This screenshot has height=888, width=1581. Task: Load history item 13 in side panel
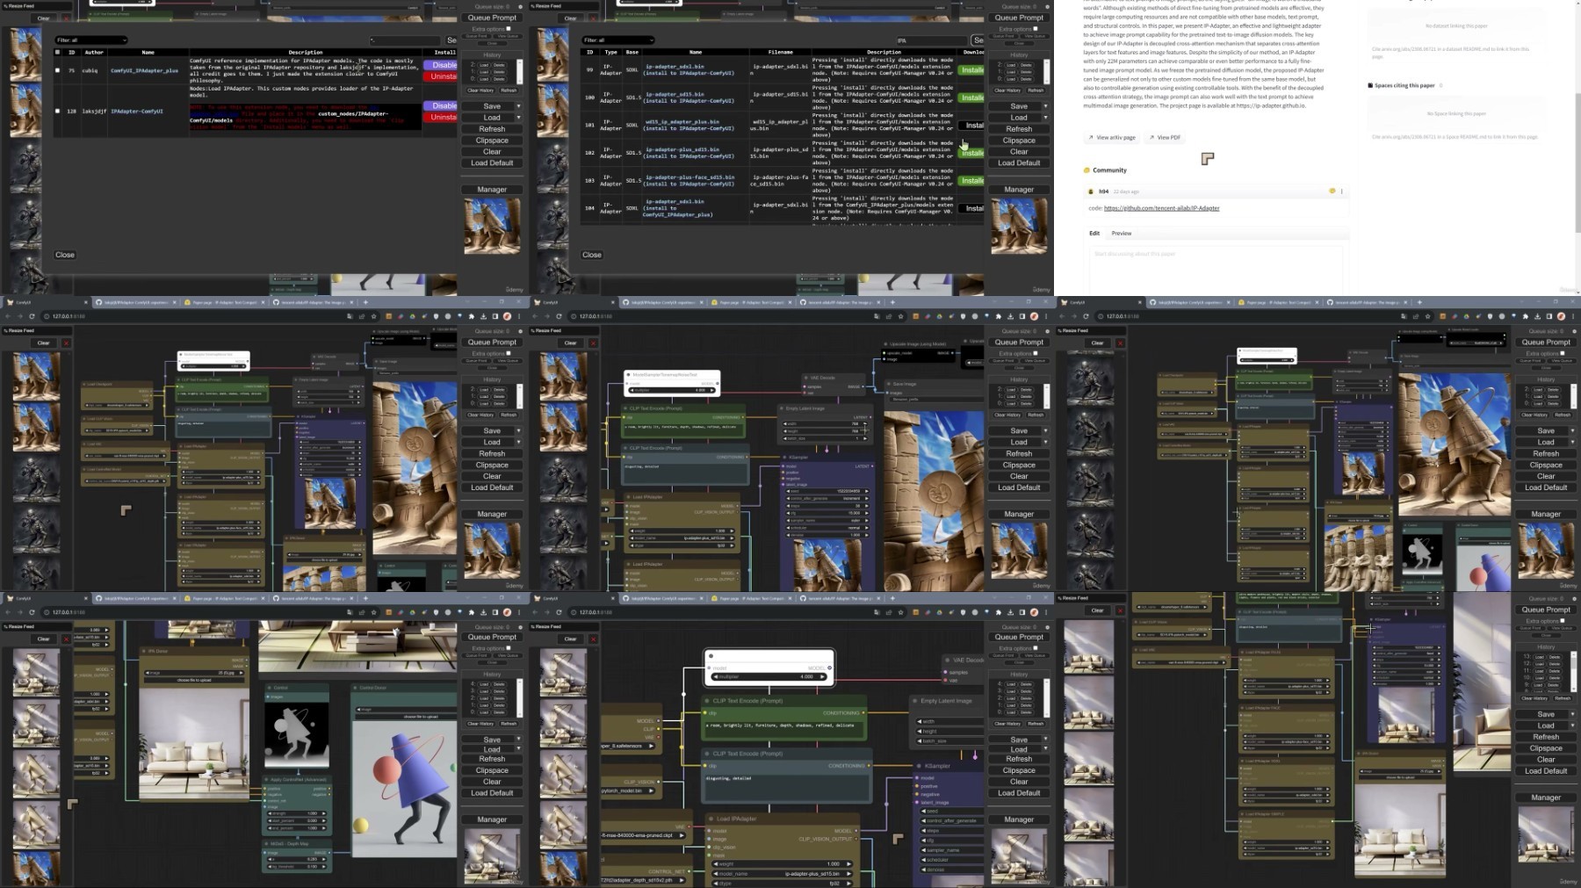tap(1538, 657)
